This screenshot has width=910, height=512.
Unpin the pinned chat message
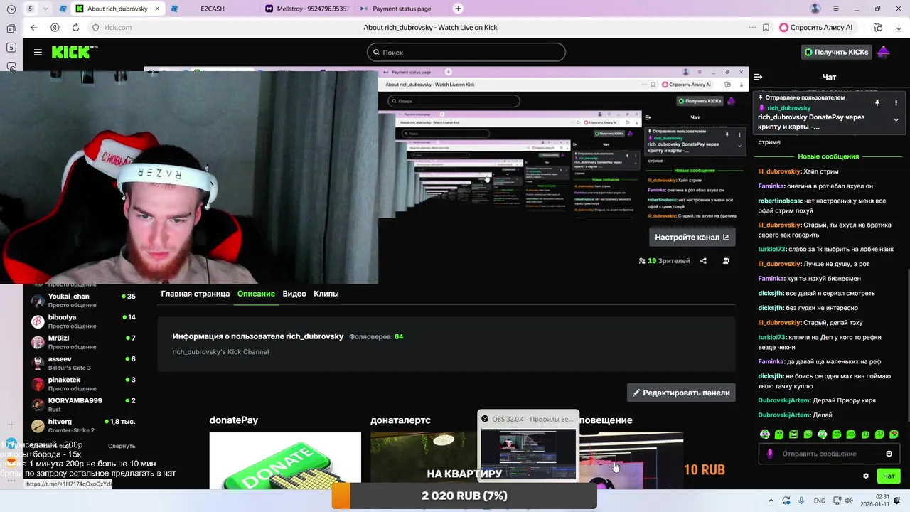pyautogui.click(x=877, y=102)
